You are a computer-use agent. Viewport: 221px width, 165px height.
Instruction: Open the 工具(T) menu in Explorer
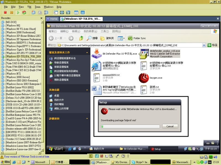click(105, 31)
